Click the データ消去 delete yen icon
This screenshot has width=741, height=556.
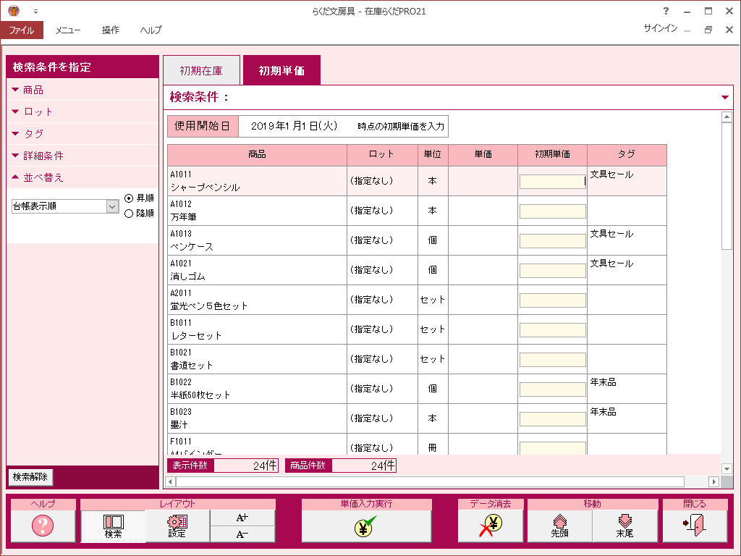(490, 526)
